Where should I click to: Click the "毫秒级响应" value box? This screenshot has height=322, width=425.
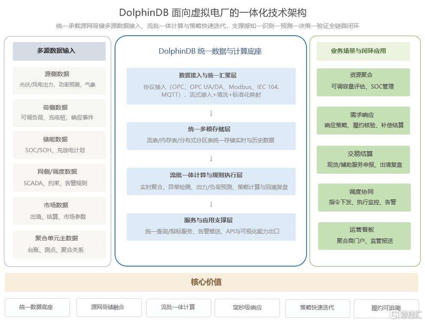coord(247,308)
